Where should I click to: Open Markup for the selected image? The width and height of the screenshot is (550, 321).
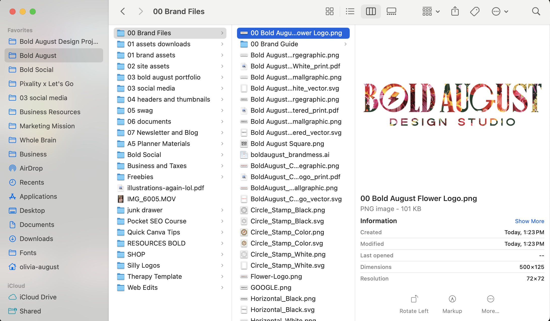[452, 304]
